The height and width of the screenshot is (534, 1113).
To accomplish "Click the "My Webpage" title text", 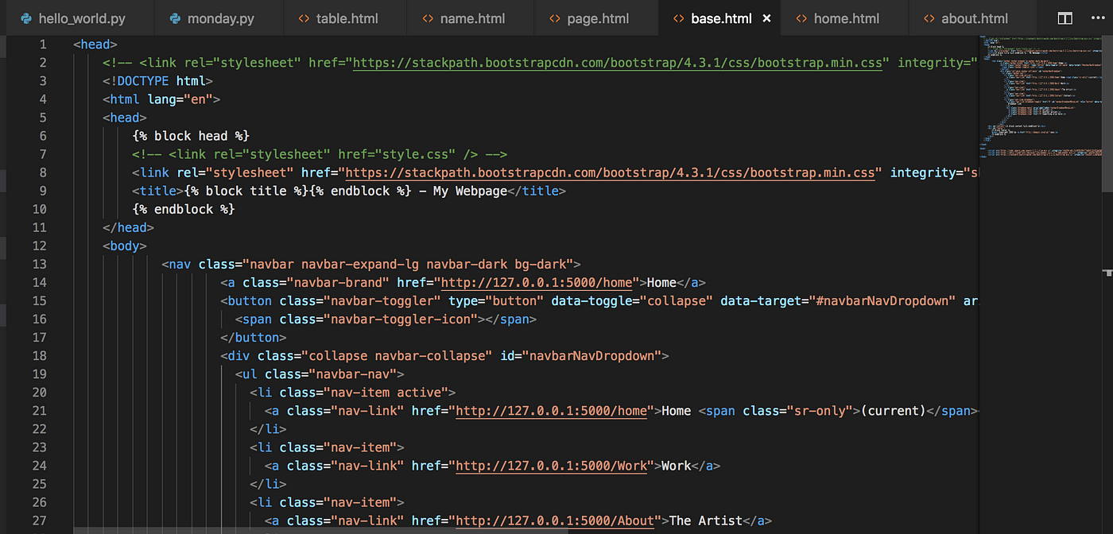I will [x=470, y=191].
